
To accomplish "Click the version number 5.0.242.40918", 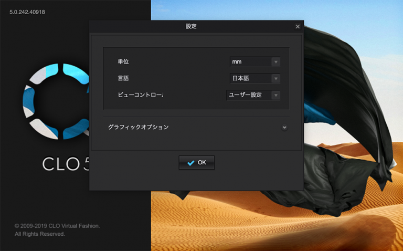I will [27, 12].
